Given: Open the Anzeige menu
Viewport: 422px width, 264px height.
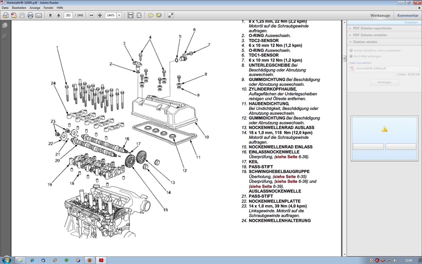Looking at the screenshot, I should pyautogui.click(x=35, y=8).
